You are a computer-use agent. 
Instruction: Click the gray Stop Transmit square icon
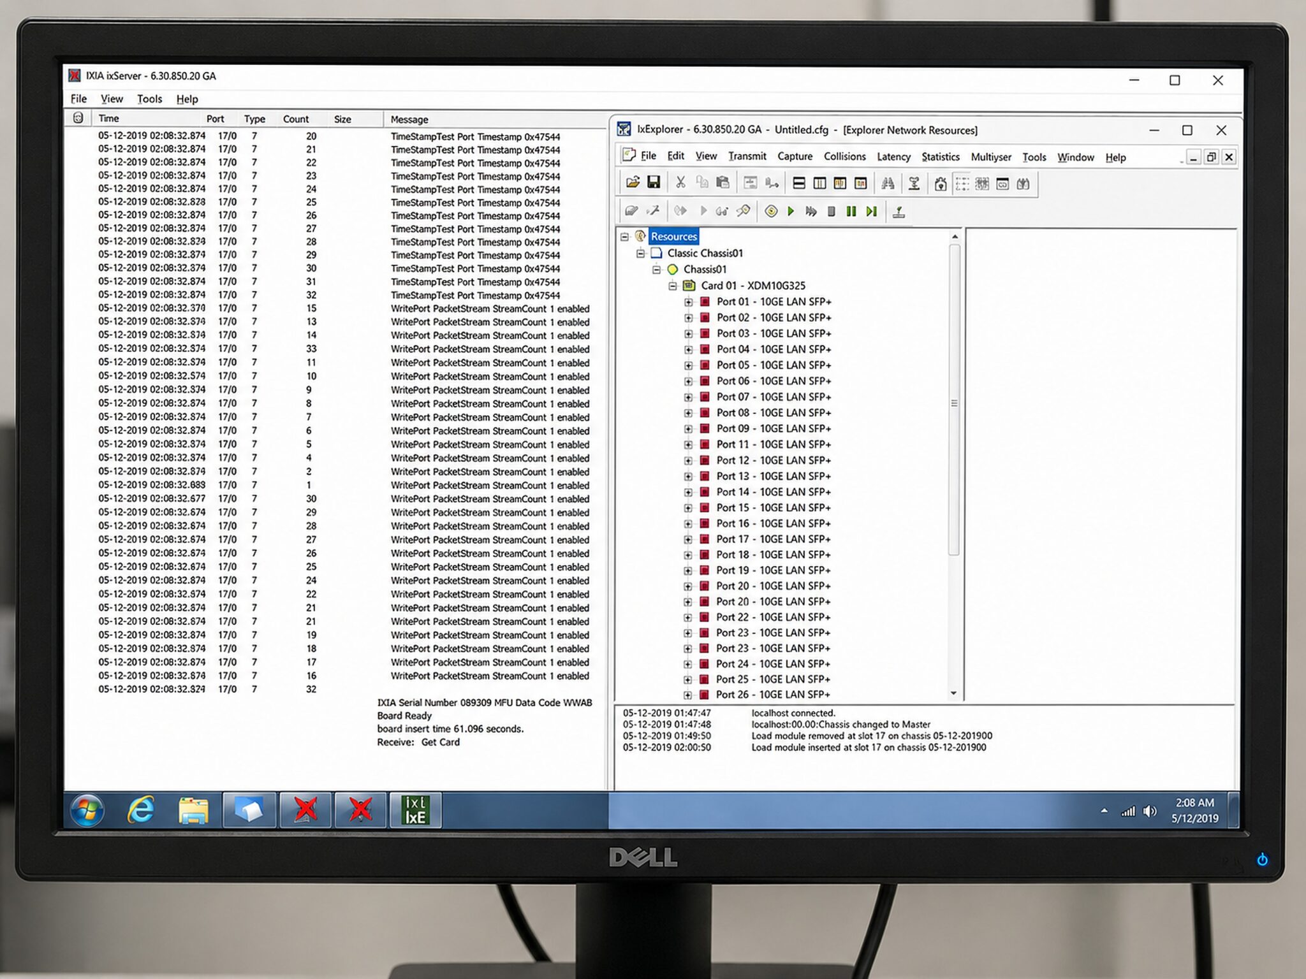(831, 211)
